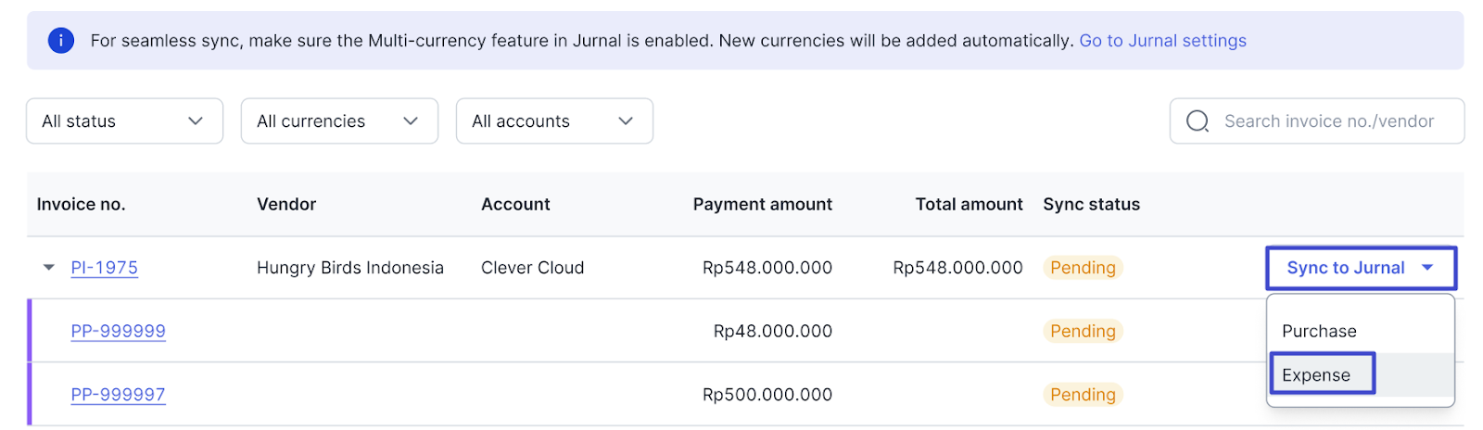Focus the Search invoice no./vendor field

point(1317,121)
